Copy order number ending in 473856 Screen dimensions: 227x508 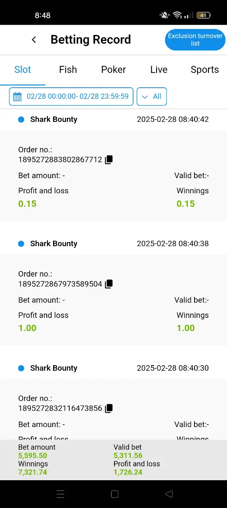pos(109,408)
